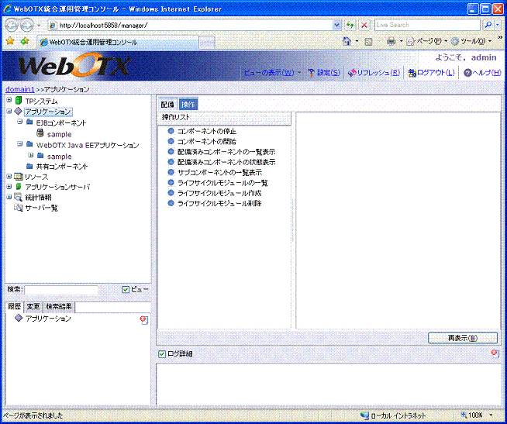Toggle the ログ詳細 checkbox
Image resolution: width=507 pixels, height=424 pixels.
[162, 354]
